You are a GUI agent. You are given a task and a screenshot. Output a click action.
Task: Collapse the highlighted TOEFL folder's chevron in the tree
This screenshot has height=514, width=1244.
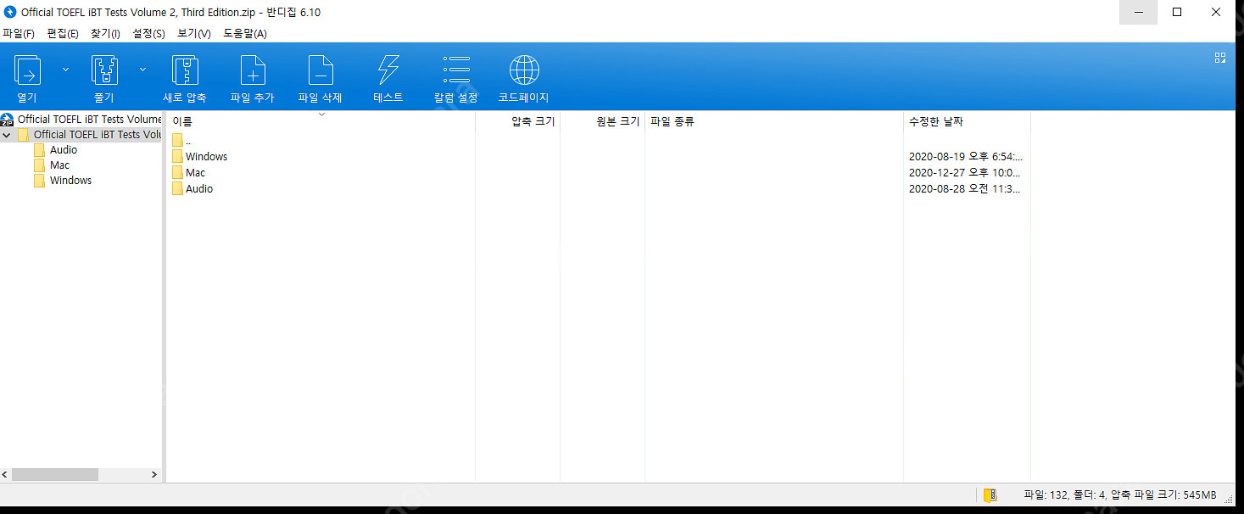[7, 135]
